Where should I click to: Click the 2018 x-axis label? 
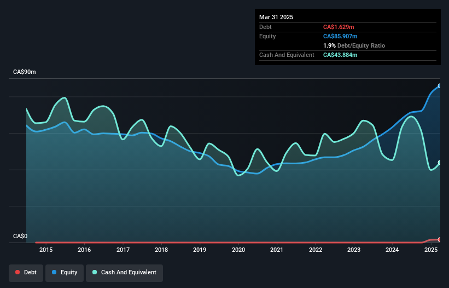(x=161, y=250)
